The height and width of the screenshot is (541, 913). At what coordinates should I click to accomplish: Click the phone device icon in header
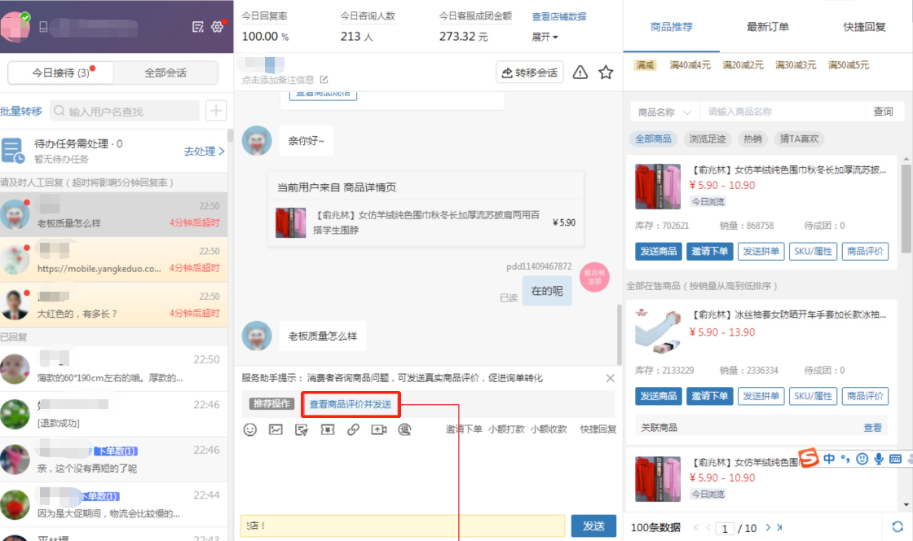tap(43, 27)
